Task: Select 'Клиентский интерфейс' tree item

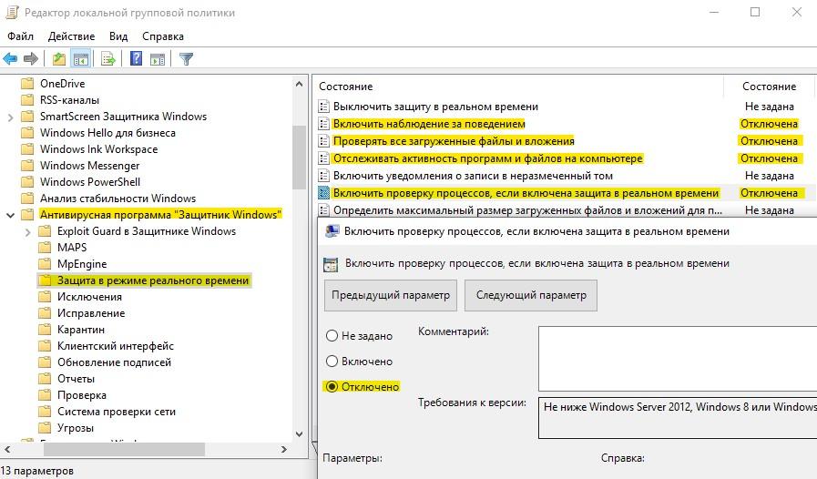Action: tap(115, 346)
